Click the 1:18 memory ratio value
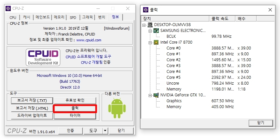The width and height of the screenshot is (280, 140). click(x=242, y=89)
